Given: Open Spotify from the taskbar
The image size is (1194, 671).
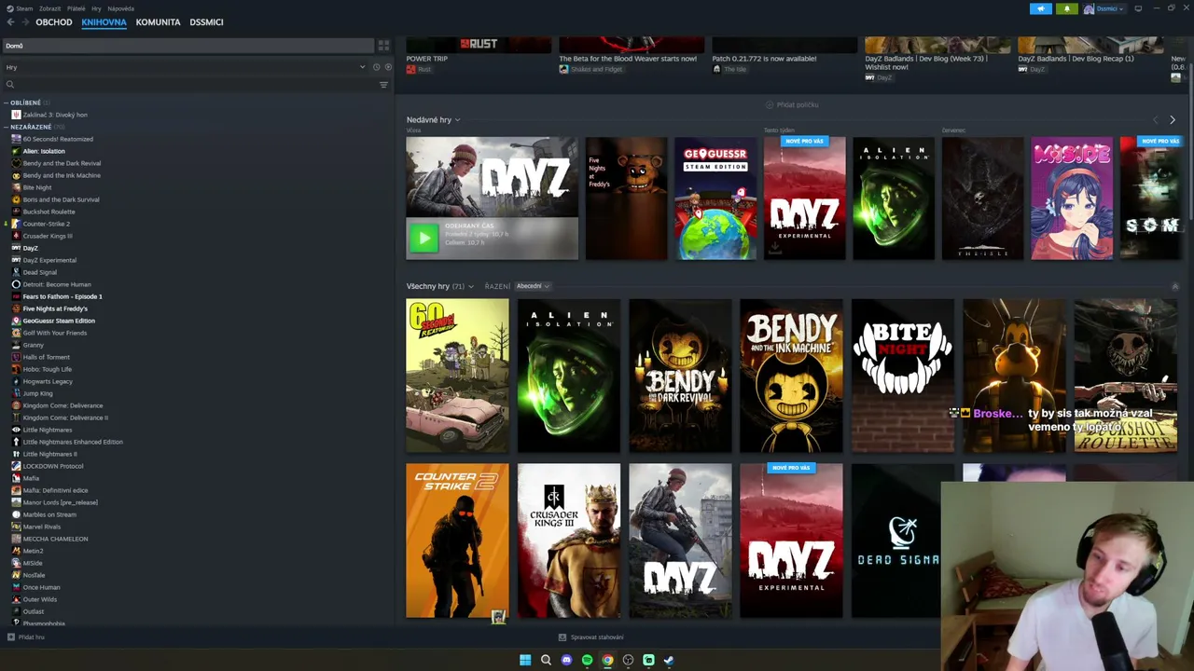Looking at the screenshot, I should click(x=587, y=660).
